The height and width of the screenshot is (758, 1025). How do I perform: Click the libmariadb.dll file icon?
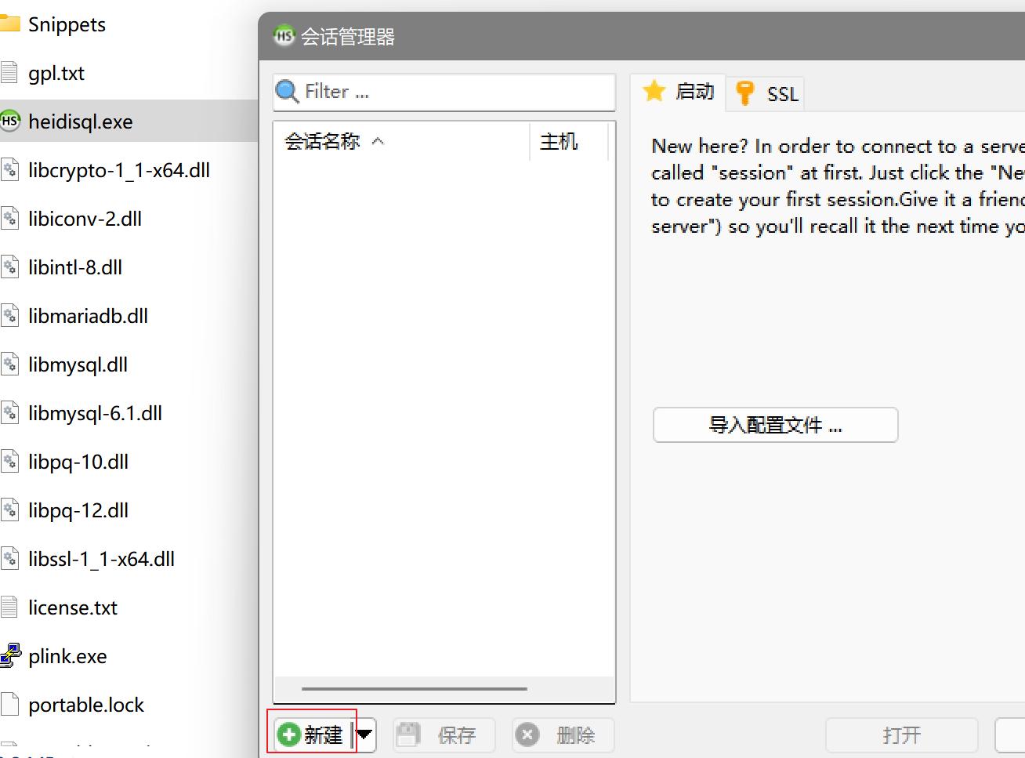tap(11, 315)
